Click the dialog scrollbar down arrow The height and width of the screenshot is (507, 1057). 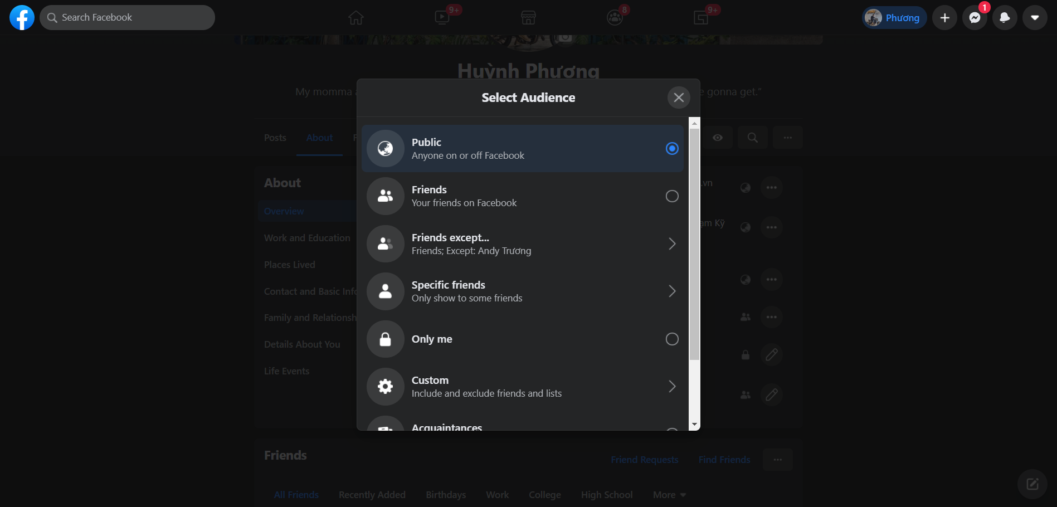coord(694,425)
